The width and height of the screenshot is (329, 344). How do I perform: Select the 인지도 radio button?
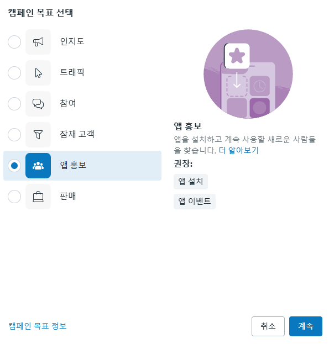pyautogui.click(x=14, y=42)
